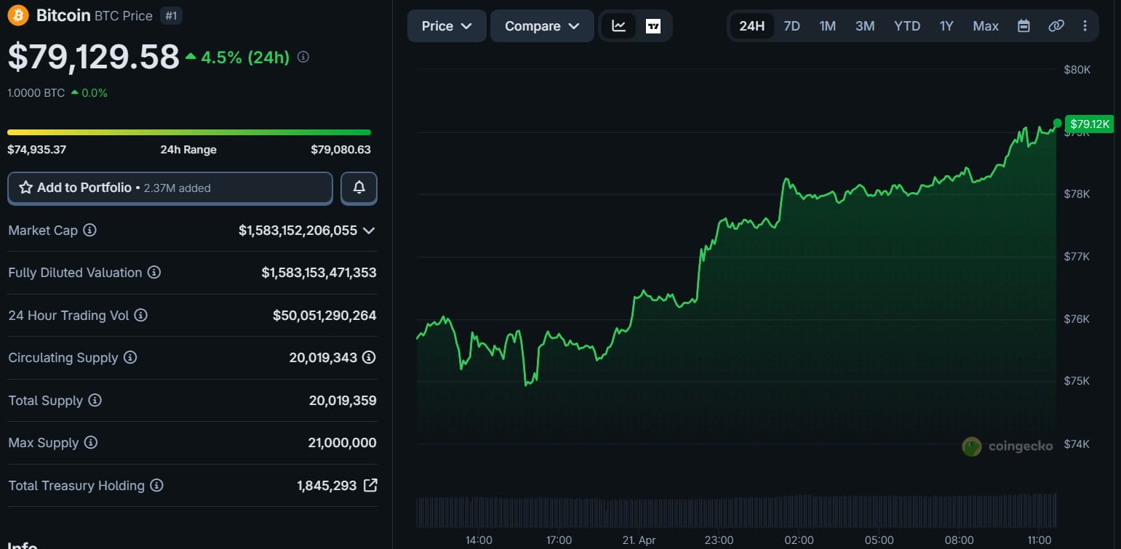Select the line chart view icon
Viewport: 1121px width, 549px height.
618,26
